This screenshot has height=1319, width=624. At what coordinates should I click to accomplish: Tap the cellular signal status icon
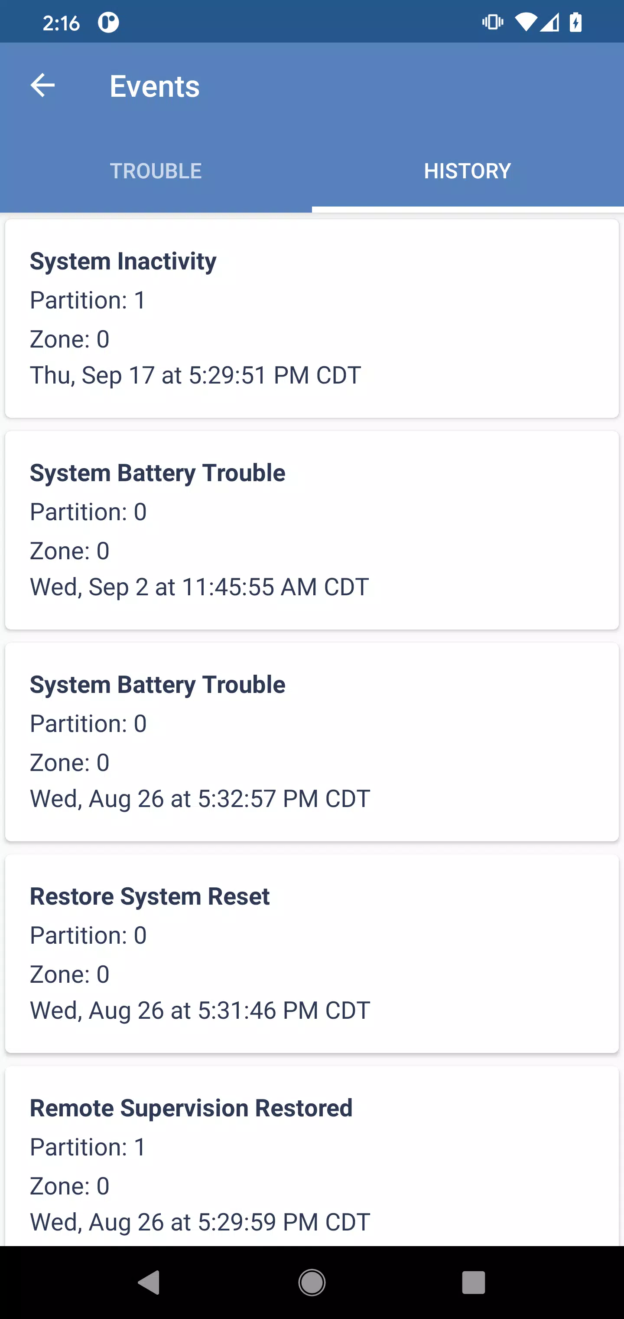click(x=550, y=23)
